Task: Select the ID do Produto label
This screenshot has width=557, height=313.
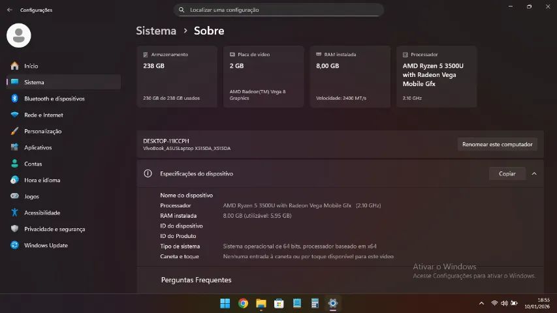Action: pyautogui.click(x=178, y=236)
